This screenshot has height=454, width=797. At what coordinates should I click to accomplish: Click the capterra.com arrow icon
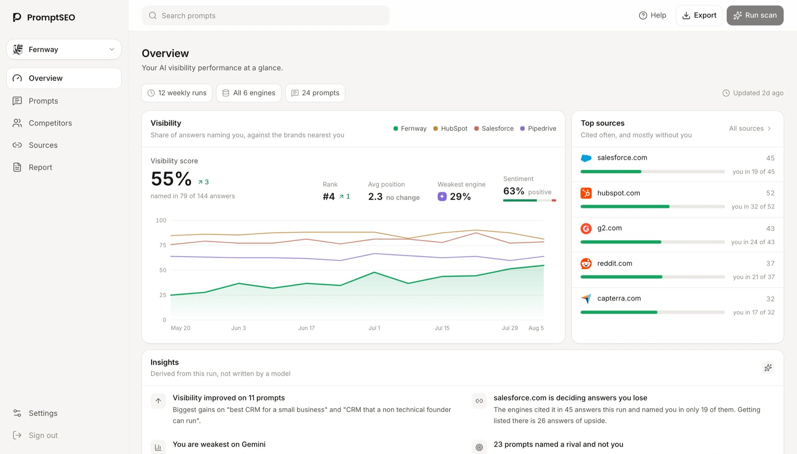586,299
